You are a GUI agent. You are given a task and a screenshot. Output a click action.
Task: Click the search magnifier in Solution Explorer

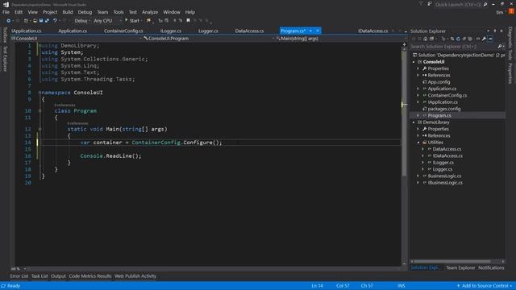click(500, 47)
